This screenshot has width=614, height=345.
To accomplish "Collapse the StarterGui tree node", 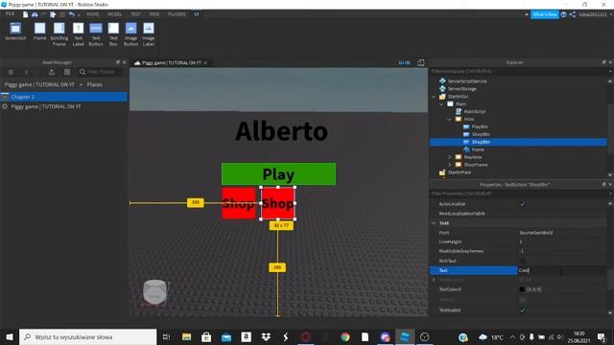I will pos(434,97).
